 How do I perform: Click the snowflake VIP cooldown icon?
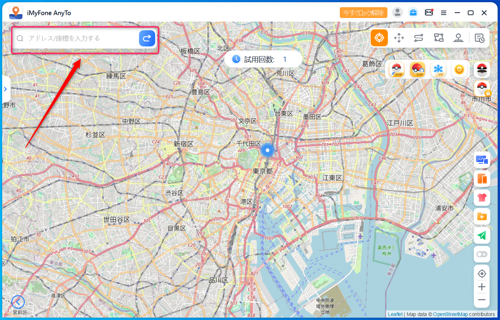click(x=438, y=69)
